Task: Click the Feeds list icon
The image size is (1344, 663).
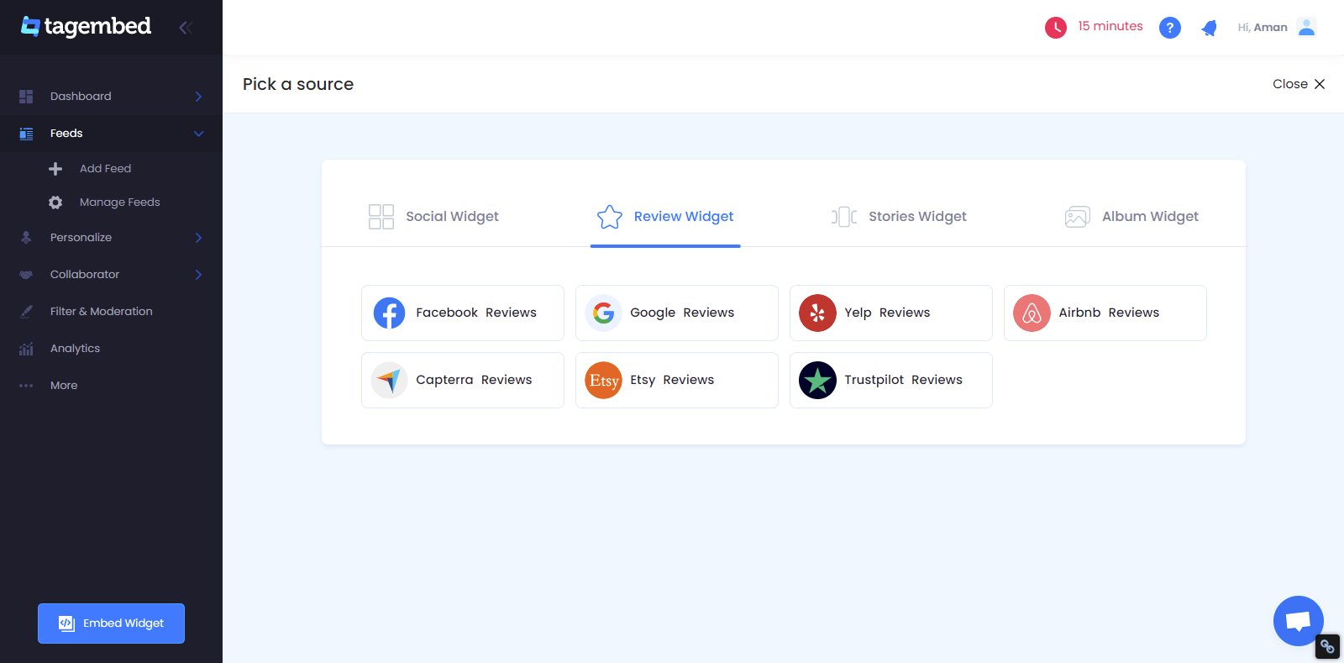Action: click(26, 134)
